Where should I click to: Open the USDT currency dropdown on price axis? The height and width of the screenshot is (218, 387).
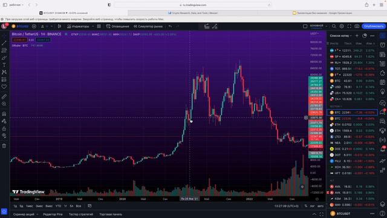(314, 34)
